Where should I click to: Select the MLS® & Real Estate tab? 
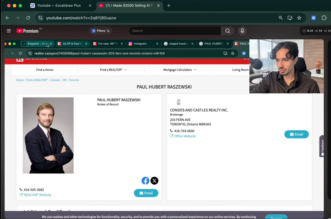pyautogui.click(x=73, y=44)
